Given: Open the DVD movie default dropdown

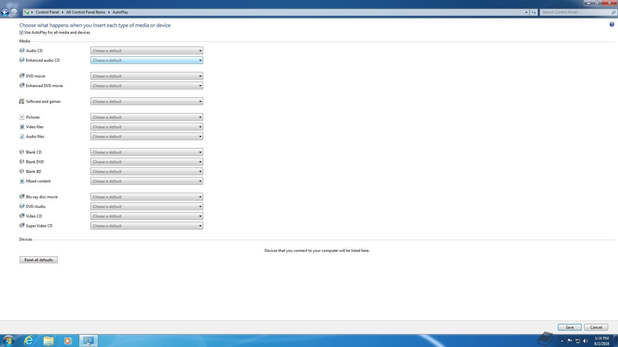Looking at the screenshot, I should coord(147,76).
